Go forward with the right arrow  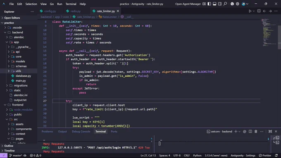[x=270, y=11]
